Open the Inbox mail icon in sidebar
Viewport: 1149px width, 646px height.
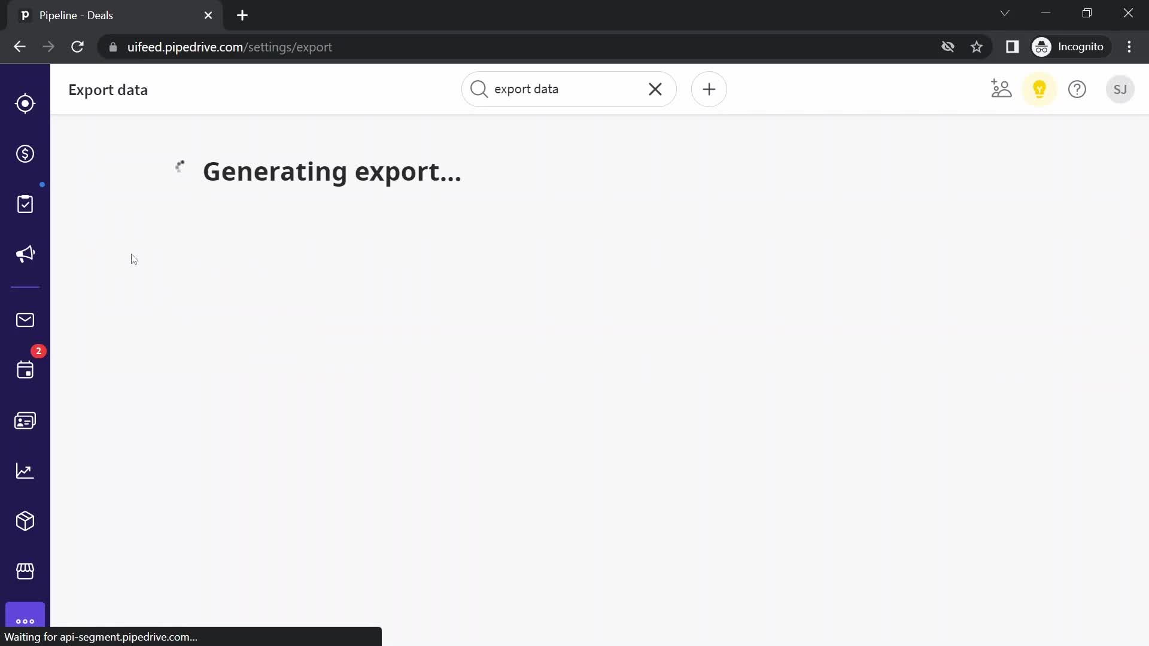click(x=25, y=320)
